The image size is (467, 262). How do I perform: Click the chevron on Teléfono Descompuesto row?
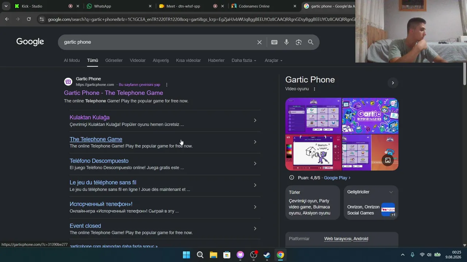coord(255,164)
